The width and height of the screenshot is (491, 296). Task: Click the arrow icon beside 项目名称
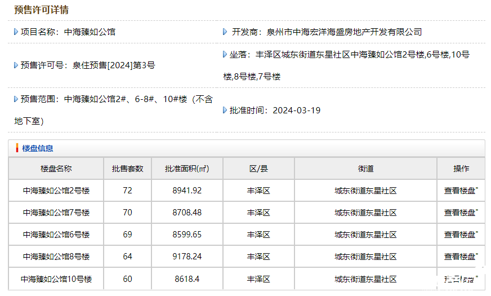click(16, 32)
